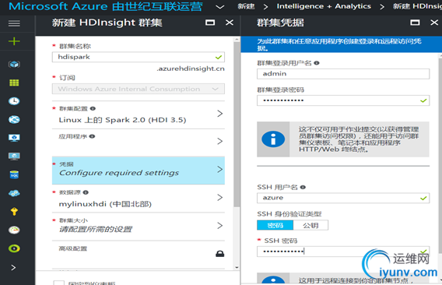This screenshot has width=442, height=285.
Task: Maximize the 群集凭据 blade
Action: [x=415, y=23]
